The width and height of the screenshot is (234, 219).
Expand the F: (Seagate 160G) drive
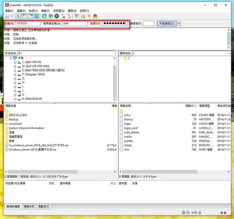point(15,74)
